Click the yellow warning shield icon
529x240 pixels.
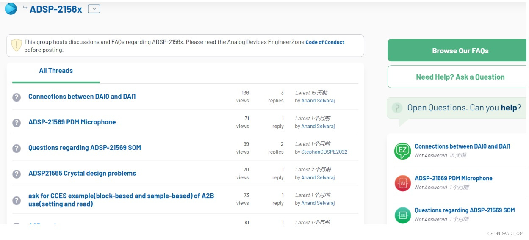point(17,45)
